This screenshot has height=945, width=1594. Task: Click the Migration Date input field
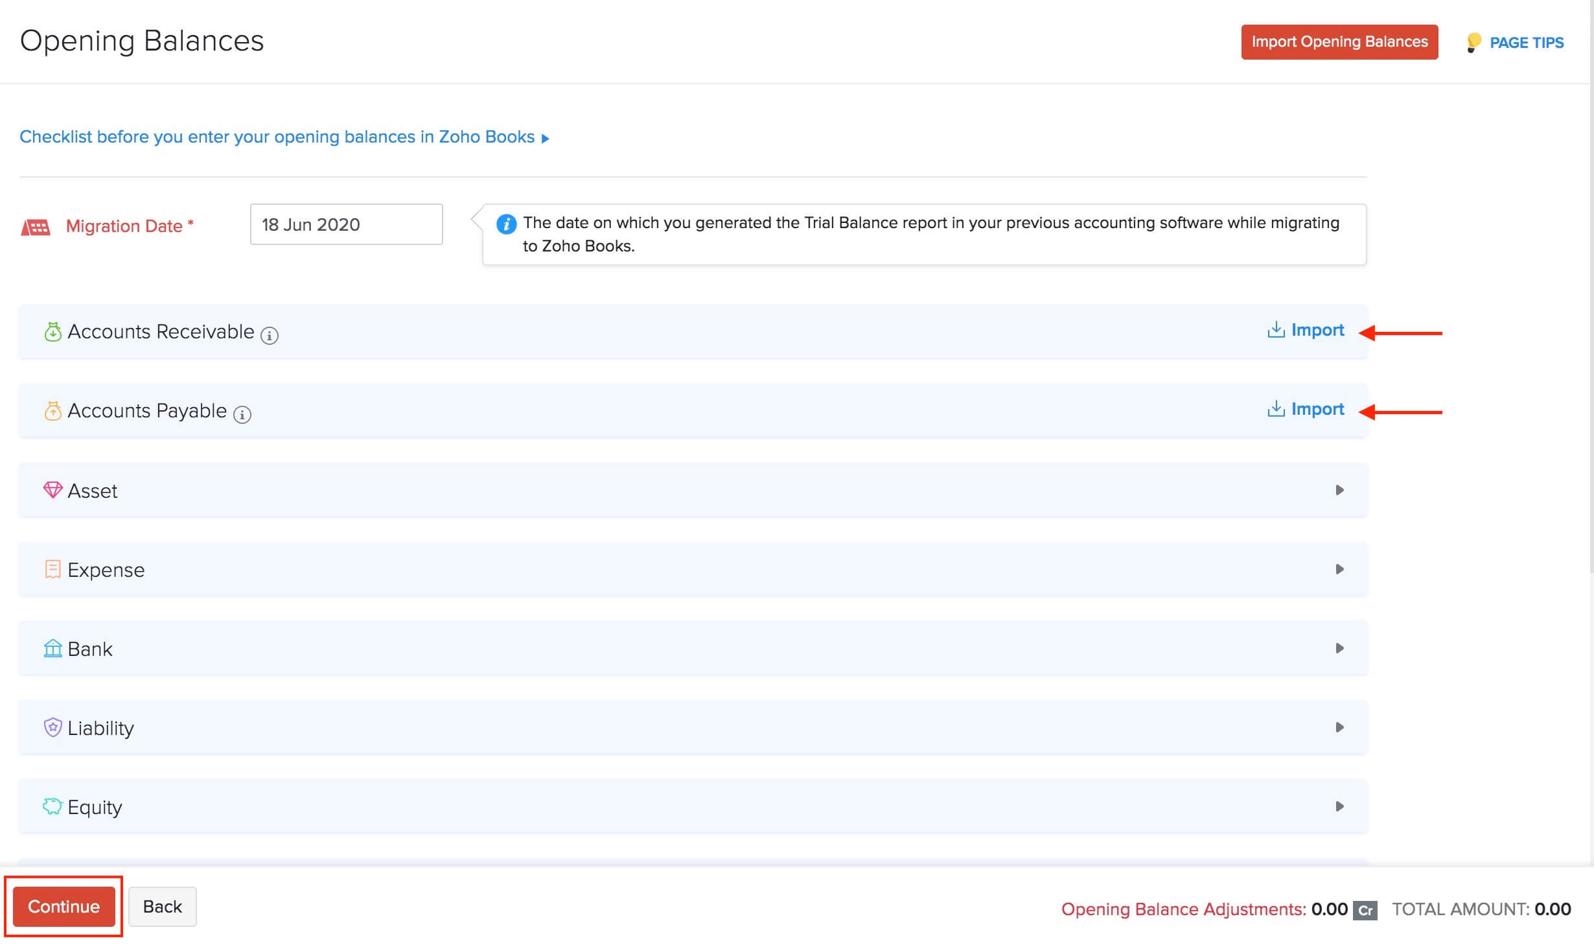coord(346,224)
